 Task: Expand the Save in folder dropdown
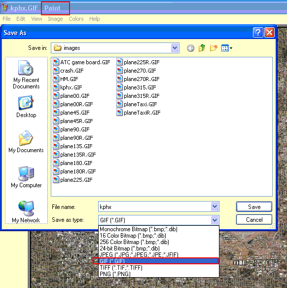point(175,48)
